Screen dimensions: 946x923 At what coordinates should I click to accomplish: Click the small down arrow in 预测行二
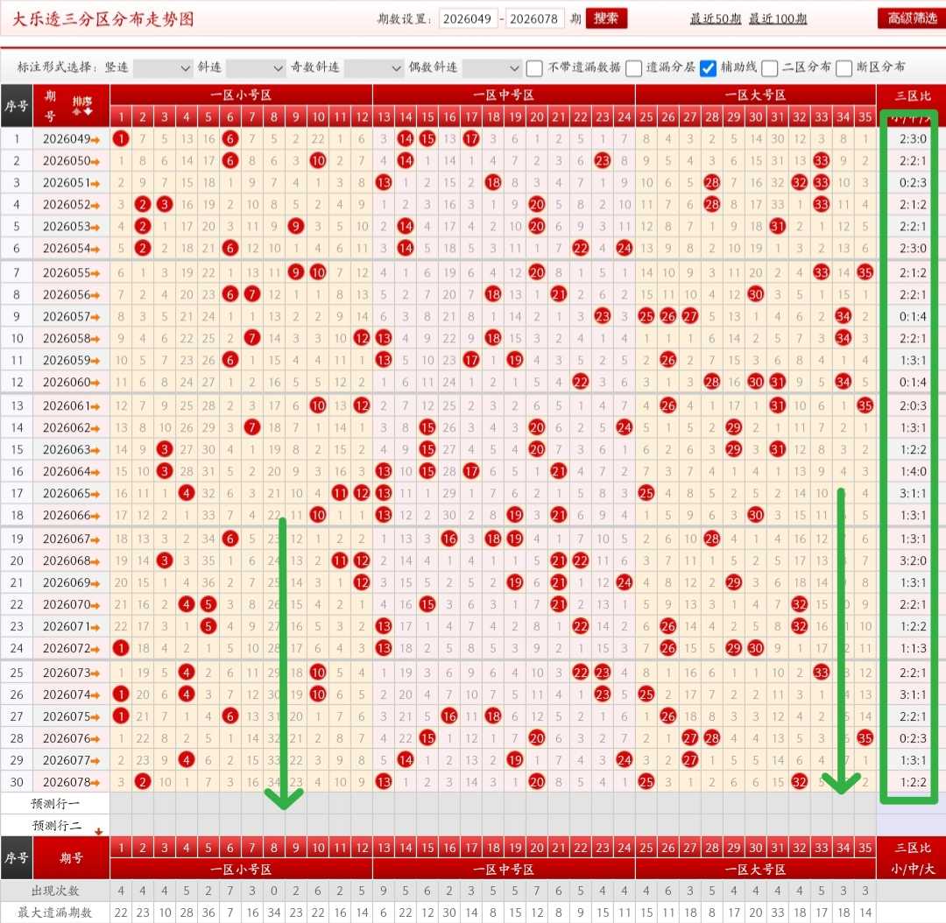pos(98,831)
